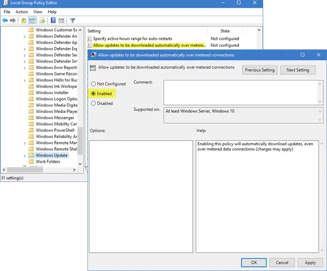Screen dimensions: 327x271
Task: Click the Up one level folder icon
Action: 23,21
